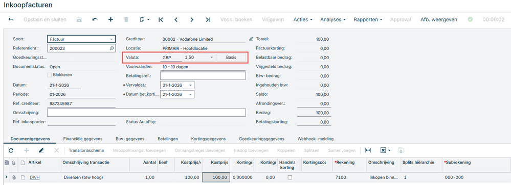
Task: Open Datum bet.korting date dropdown
Action: (191, 94)
